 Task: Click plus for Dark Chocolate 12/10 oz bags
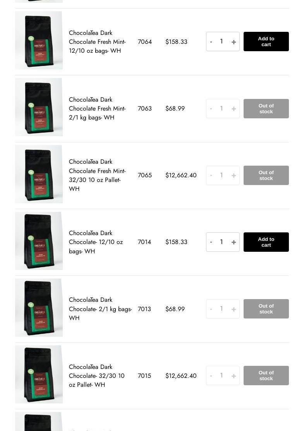234,242
